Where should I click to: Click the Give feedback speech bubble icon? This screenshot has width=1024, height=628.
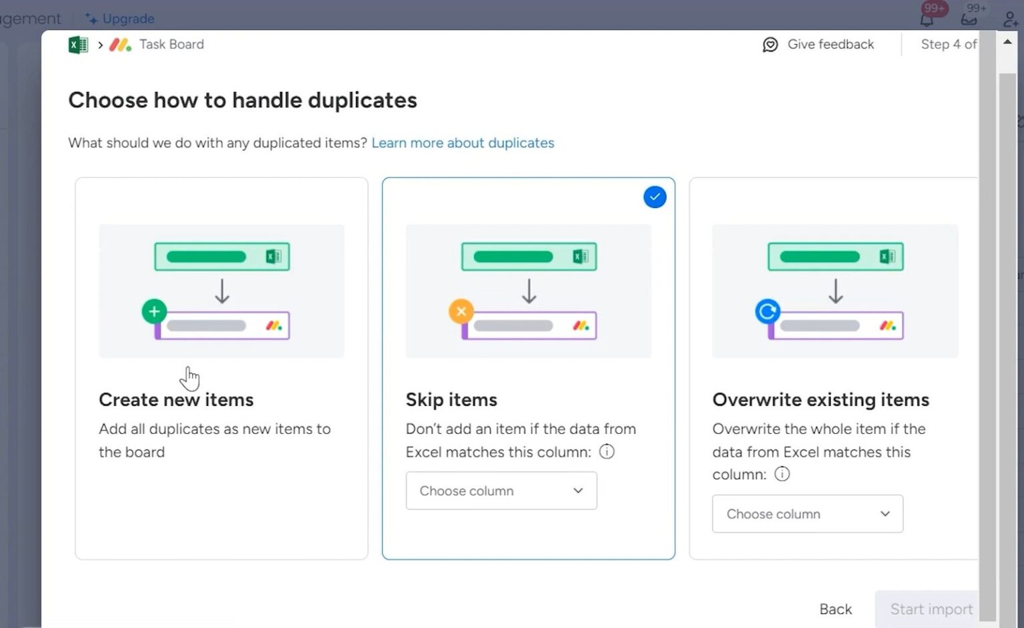pyautogui.click(x=770, y=44)
